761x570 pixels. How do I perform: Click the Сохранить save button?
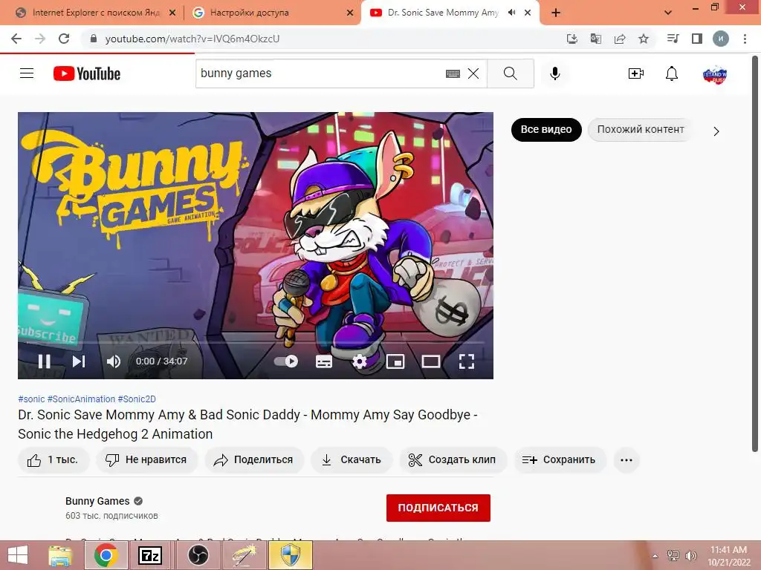(x=560, y=460)
